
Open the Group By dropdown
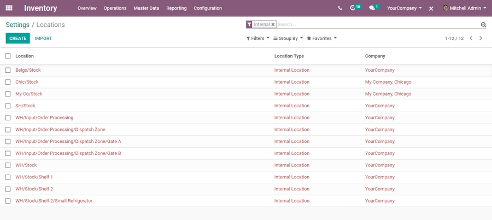pyautogui.click(x=288, y=38)
